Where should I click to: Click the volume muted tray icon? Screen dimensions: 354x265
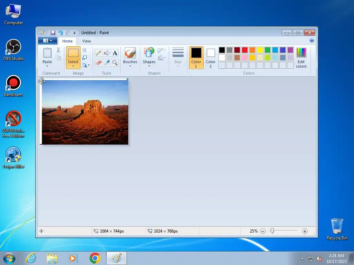pos(319,259)
